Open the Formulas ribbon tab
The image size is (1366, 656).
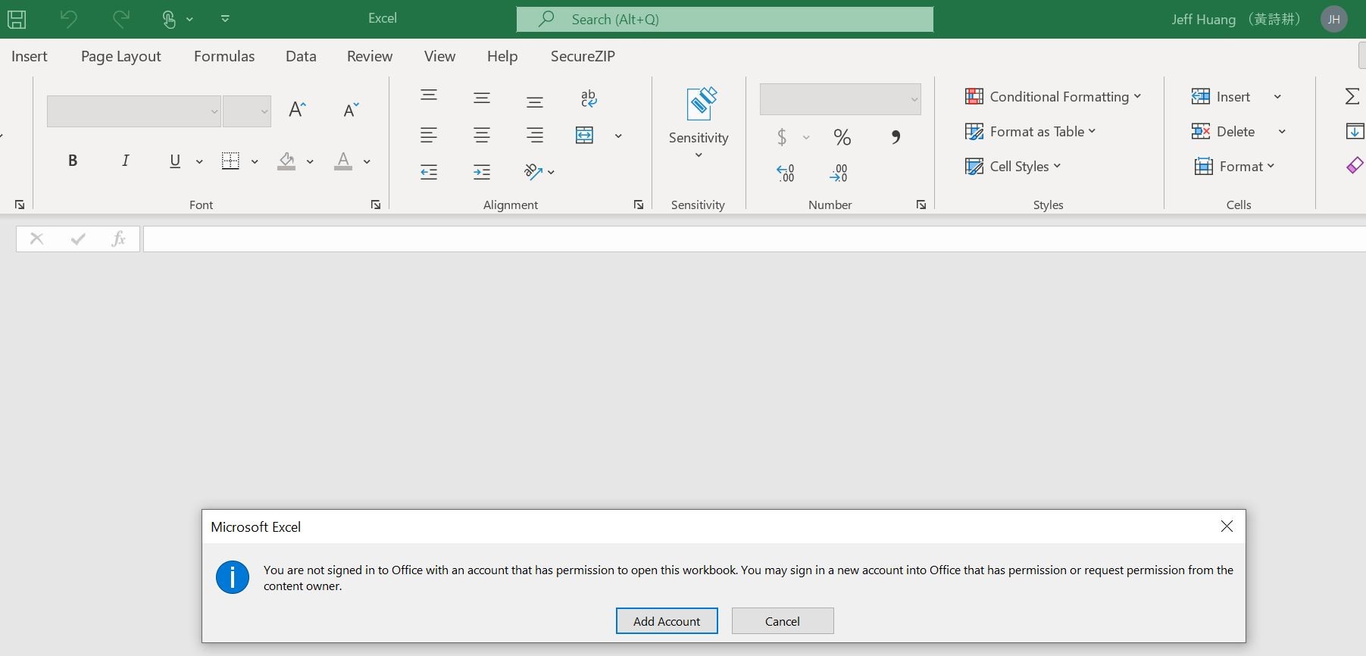pos(224,56)
